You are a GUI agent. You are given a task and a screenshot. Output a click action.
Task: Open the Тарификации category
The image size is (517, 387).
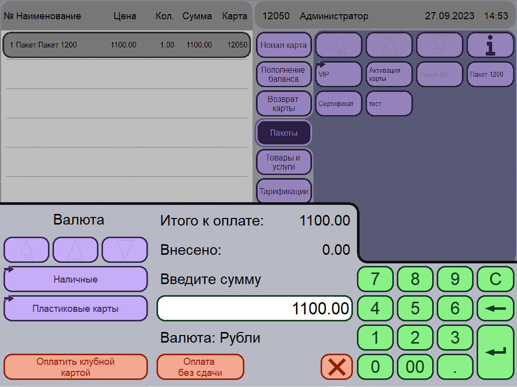coord(284,191)
